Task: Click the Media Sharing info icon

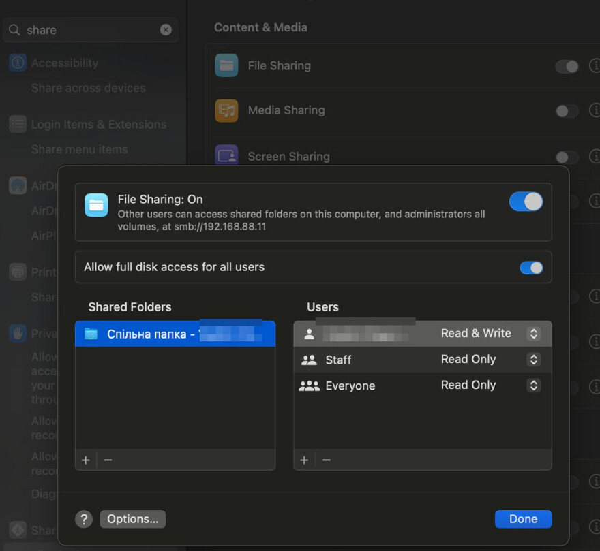Action: (x=594, y=110)
